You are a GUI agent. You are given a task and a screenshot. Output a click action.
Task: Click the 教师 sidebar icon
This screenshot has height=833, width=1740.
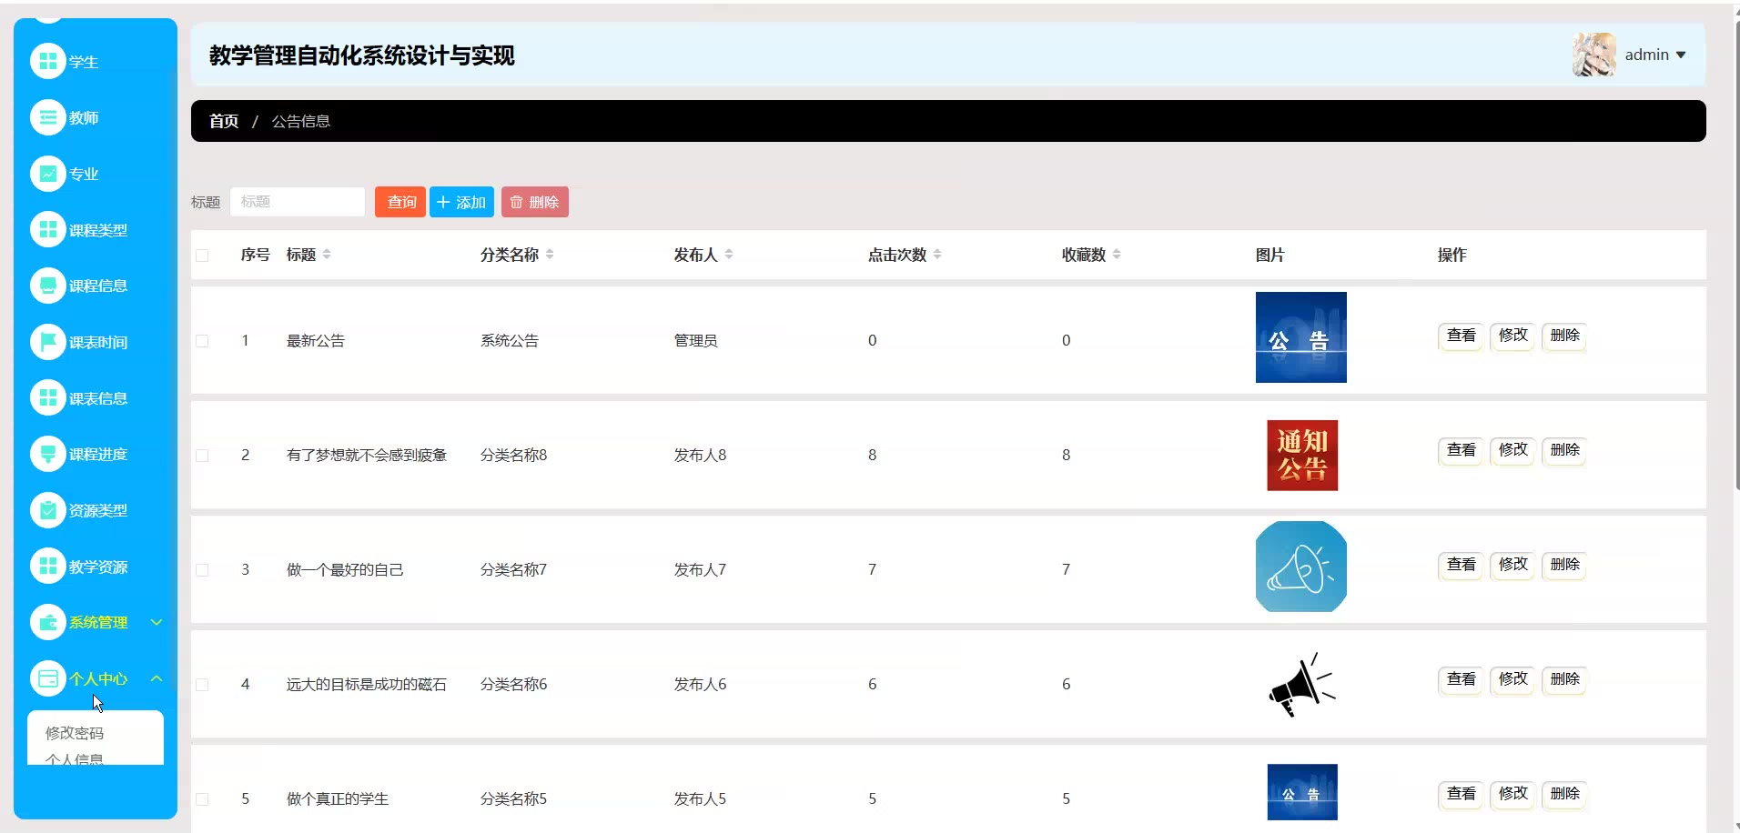click(x=48, y=117)
